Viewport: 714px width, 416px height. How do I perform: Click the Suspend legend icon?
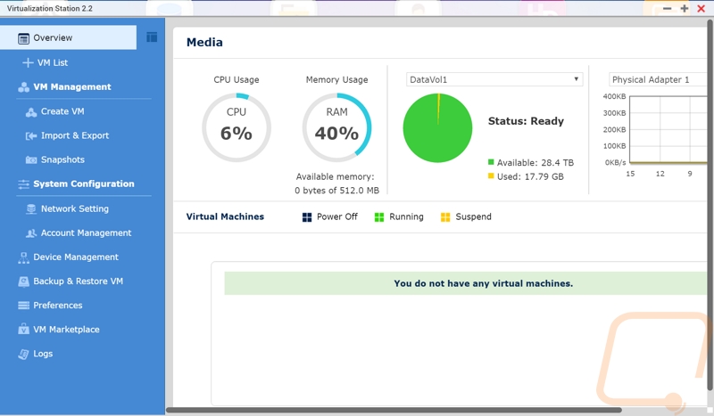[x=445, y=217]
